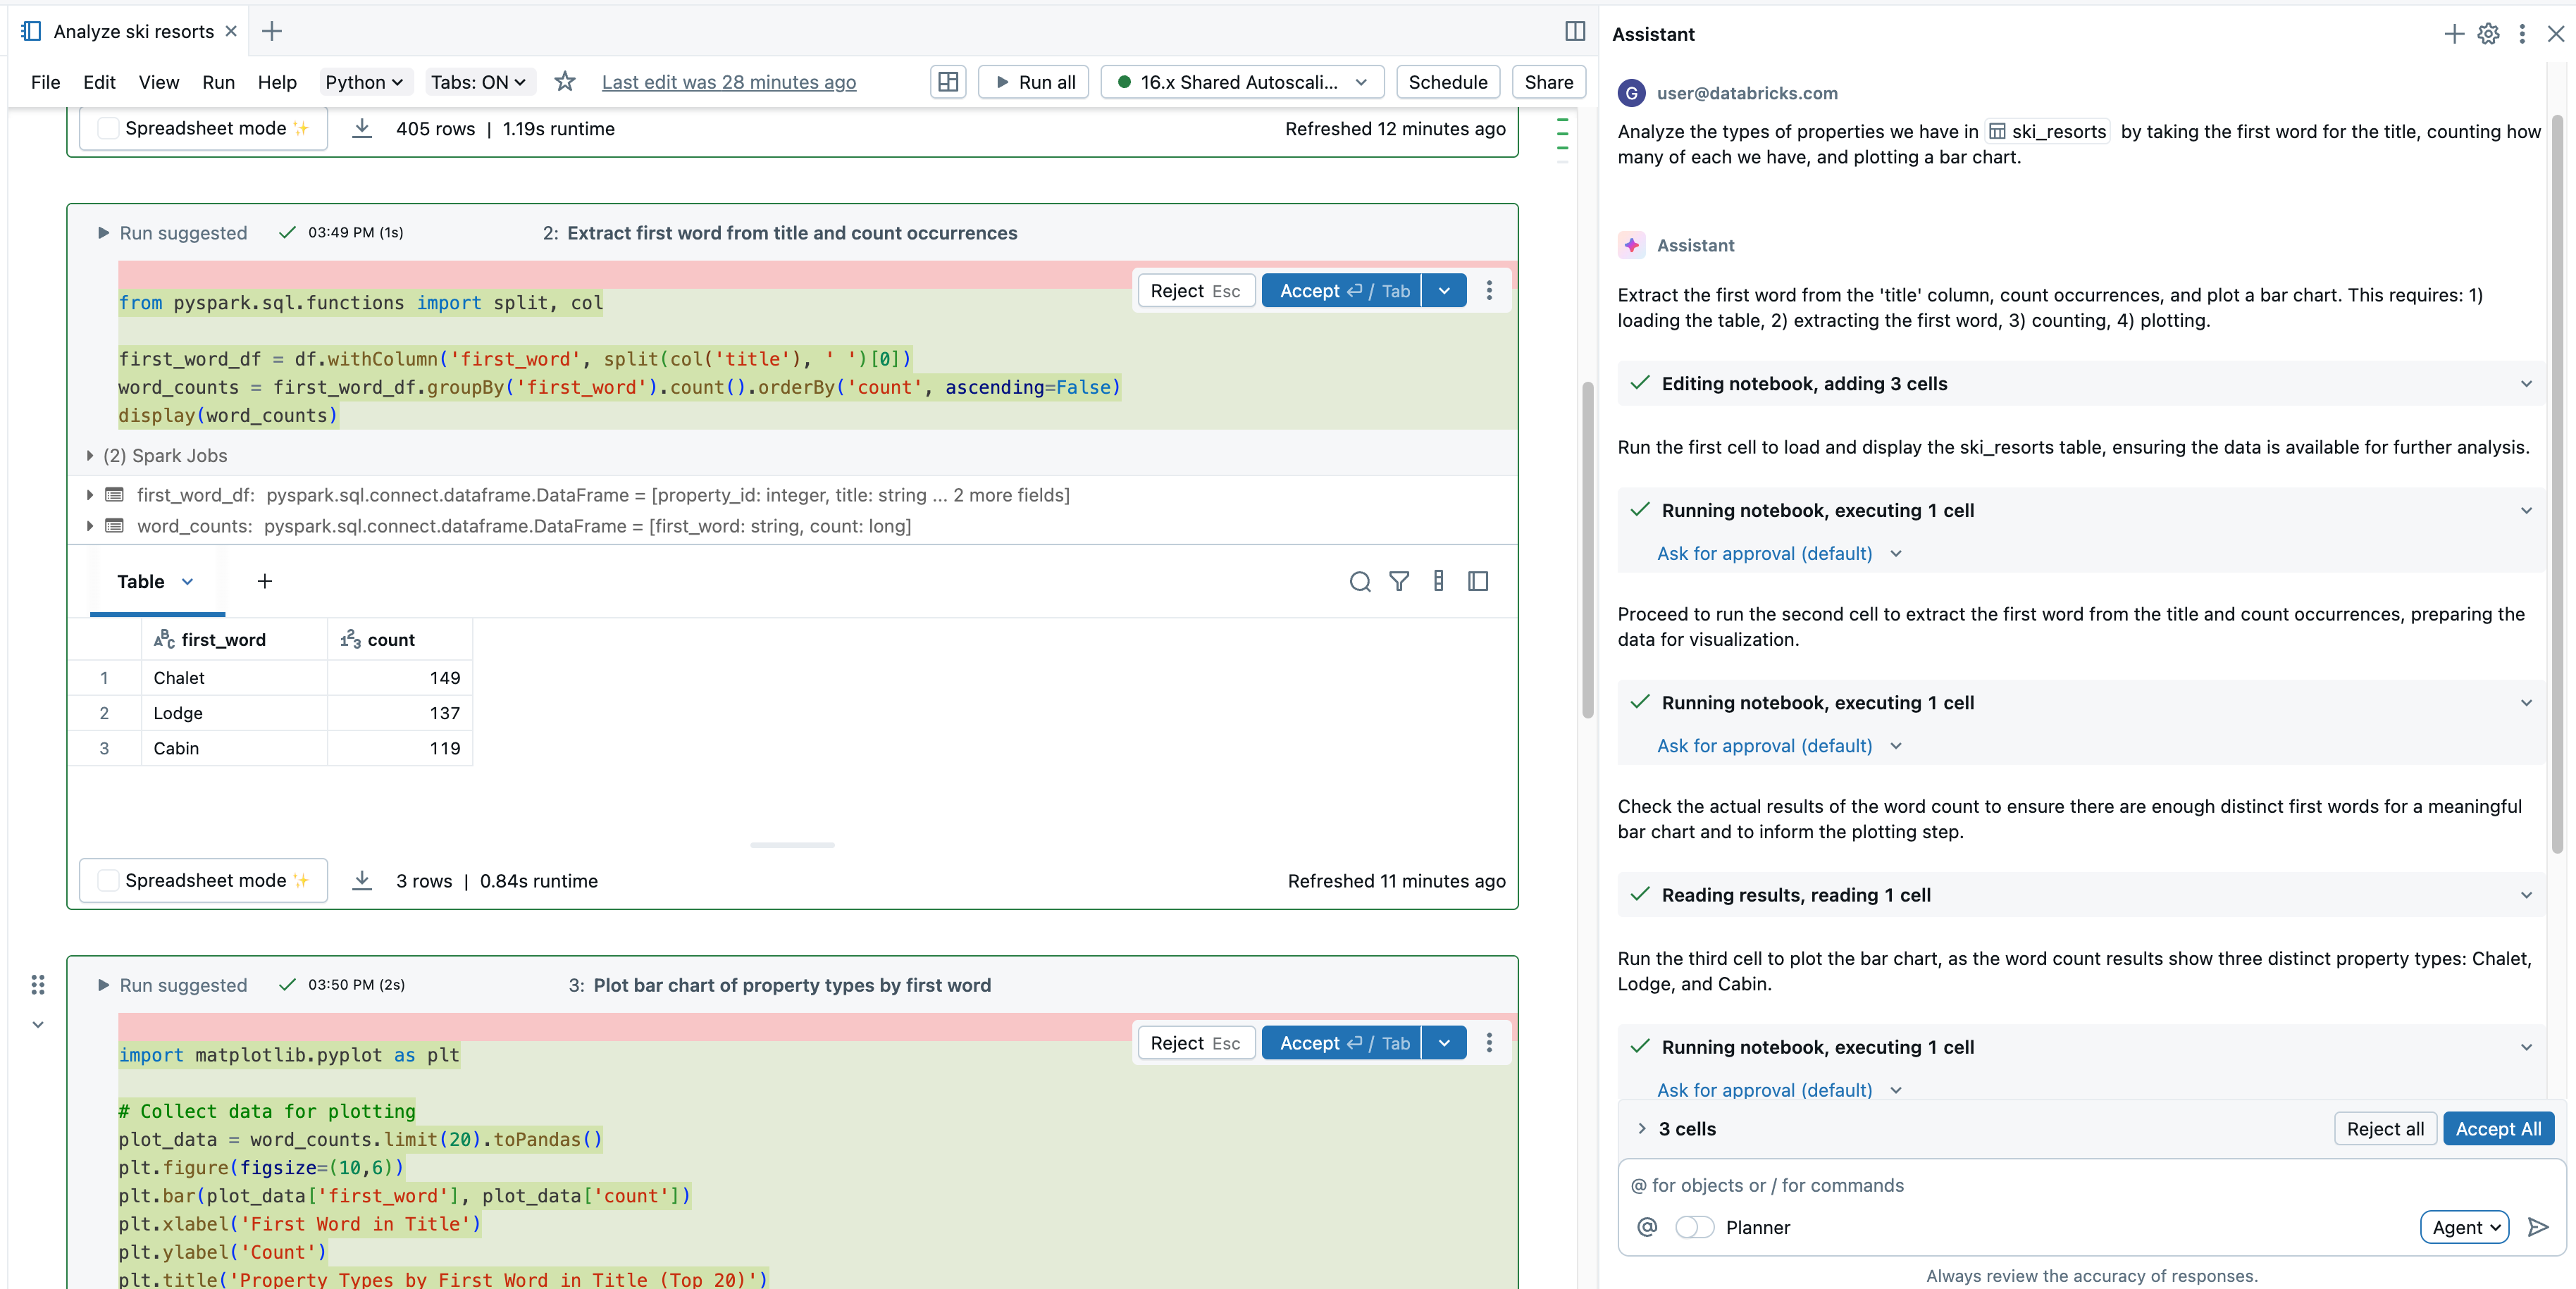
Task: Apply a filter to the results table
Action: tap(1399, 581)
